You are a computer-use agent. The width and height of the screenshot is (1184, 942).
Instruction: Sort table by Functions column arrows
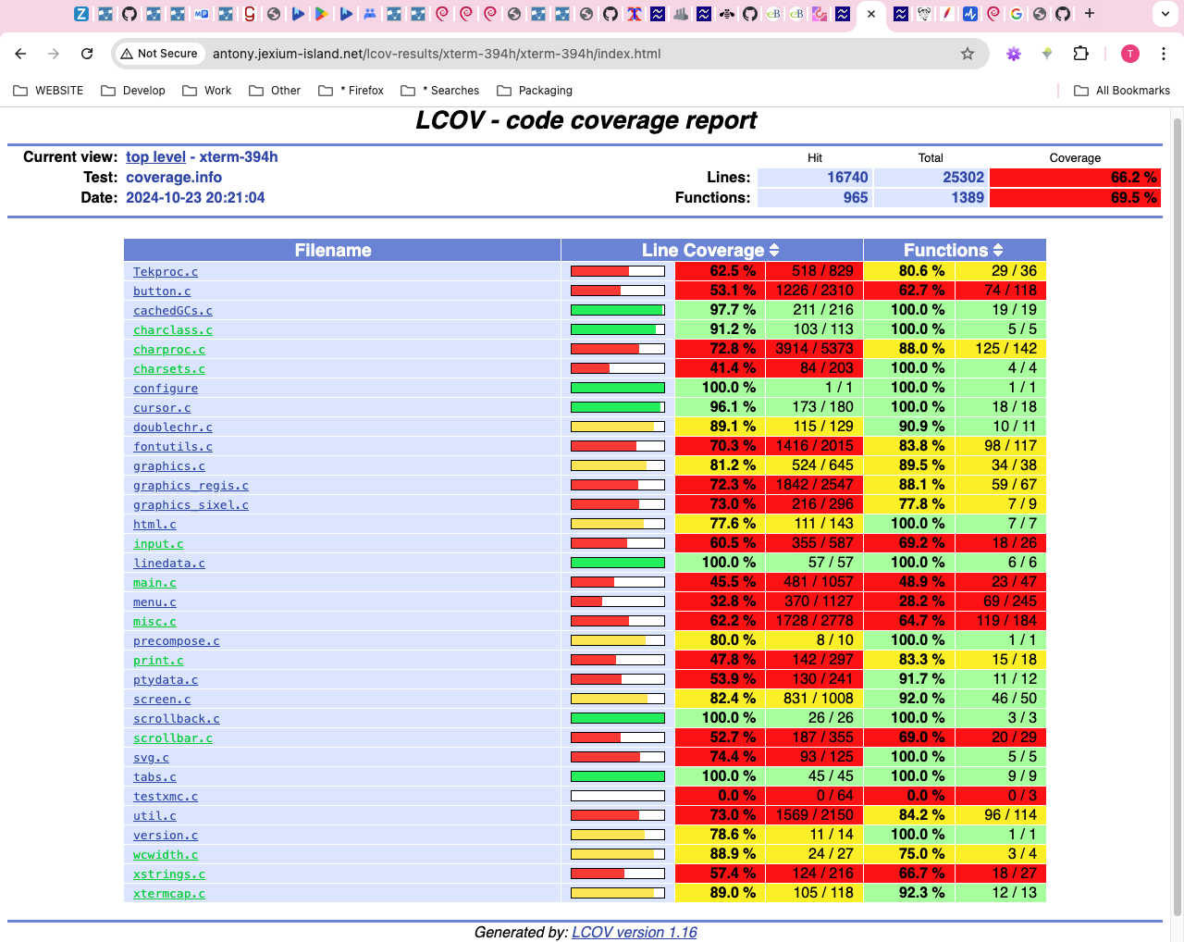(x=998, y=250)
